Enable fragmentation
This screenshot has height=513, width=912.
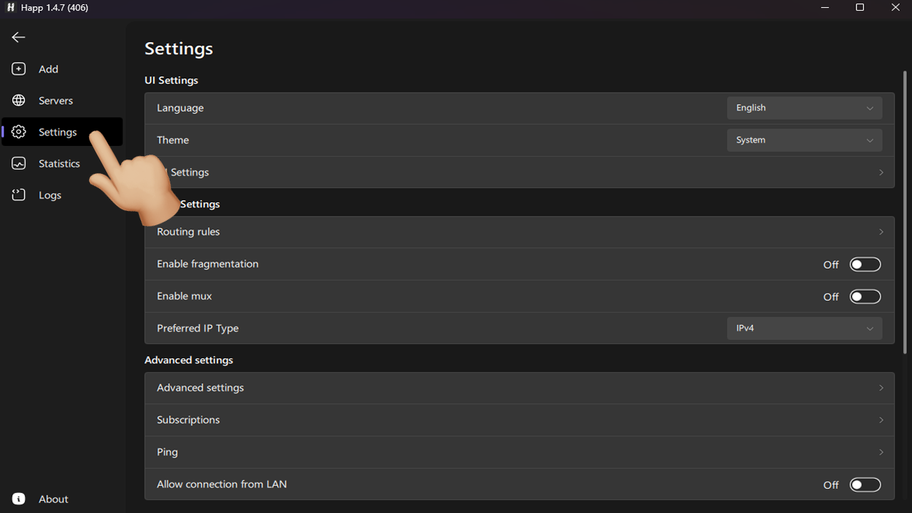[x=865, y=264]
